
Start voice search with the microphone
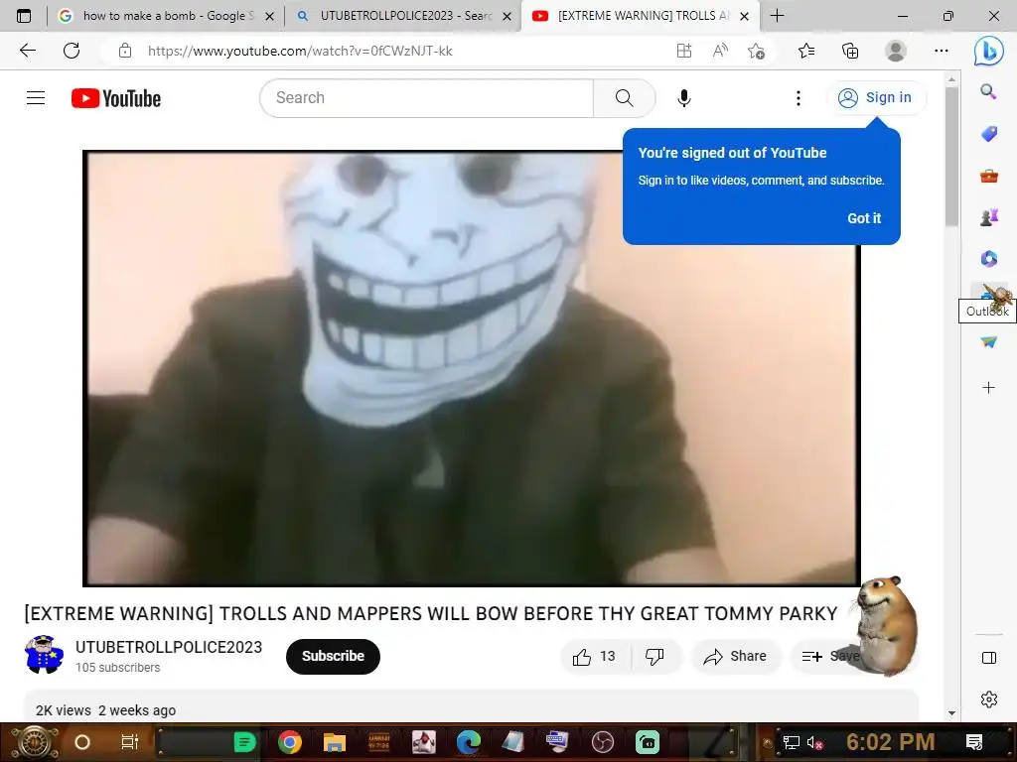(x=683, y=98)
